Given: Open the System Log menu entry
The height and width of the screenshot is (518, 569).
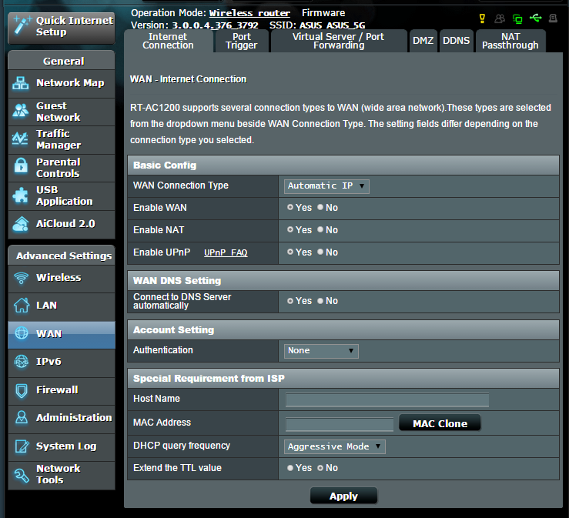Looking at the screenshot, I should (62, 446).
